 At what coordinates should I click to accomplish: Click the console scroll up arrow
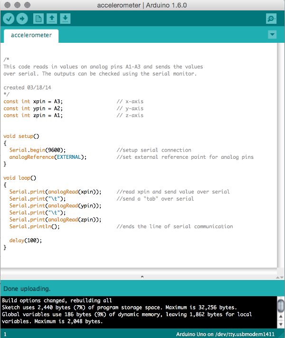click(281, 317)
